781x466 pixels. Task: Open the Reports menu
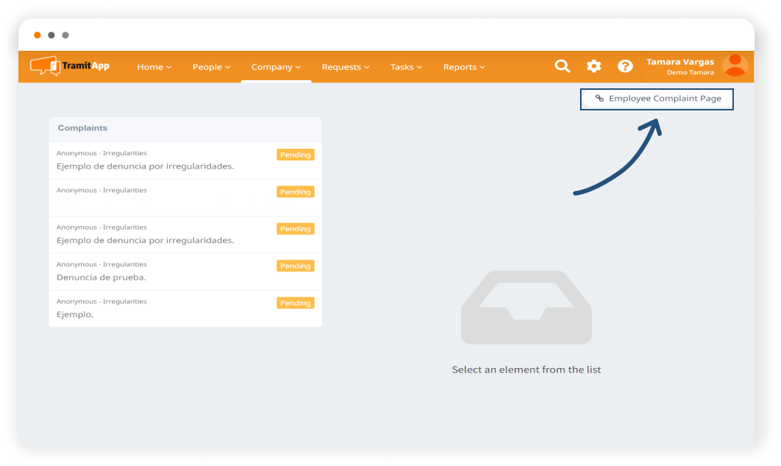pyautogui.click(x=464, y=67)
